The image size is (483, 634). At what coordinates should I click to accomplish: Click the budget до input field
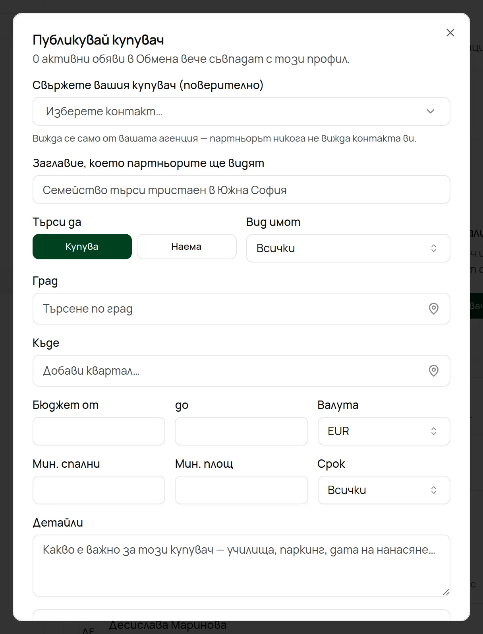pyautogui.click(x=241, y=431)
